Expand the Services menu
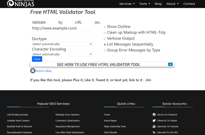The width and height of the screenshot is (205, 135). pos(127,4)
